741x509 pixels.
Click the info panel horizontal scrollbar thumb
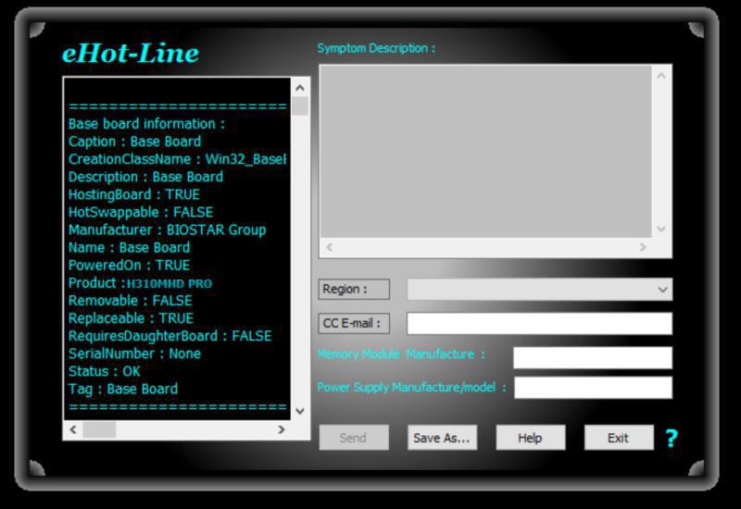point(99,429)
